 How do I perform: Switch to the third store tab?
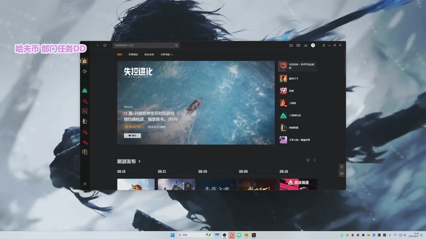(149, 55)
